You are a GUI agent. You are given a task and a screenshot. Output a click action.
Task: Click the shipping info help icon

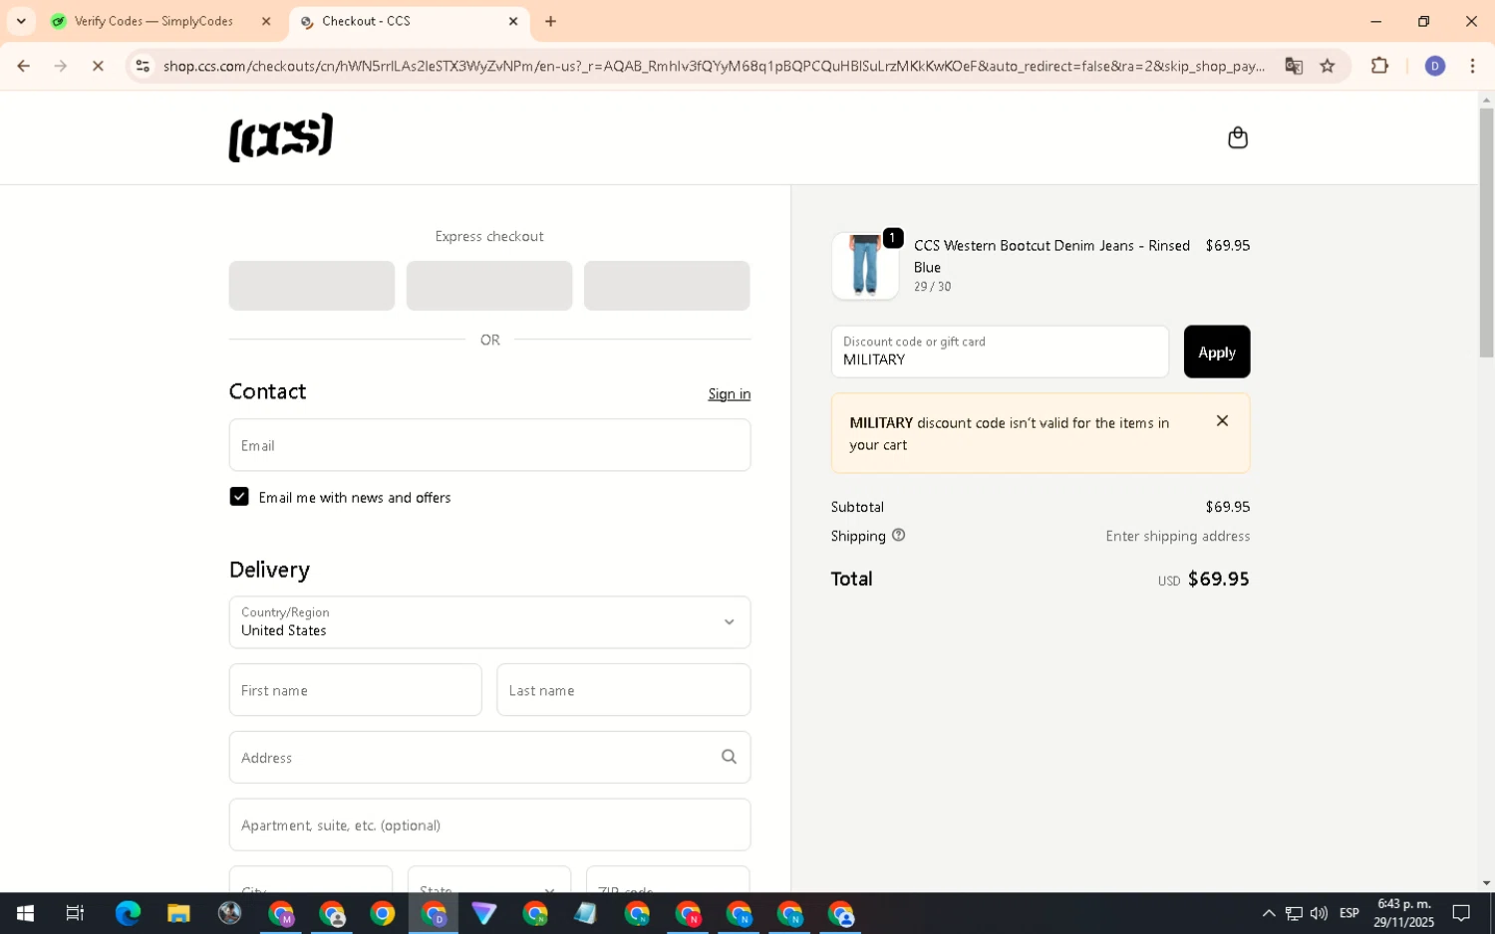898,536
